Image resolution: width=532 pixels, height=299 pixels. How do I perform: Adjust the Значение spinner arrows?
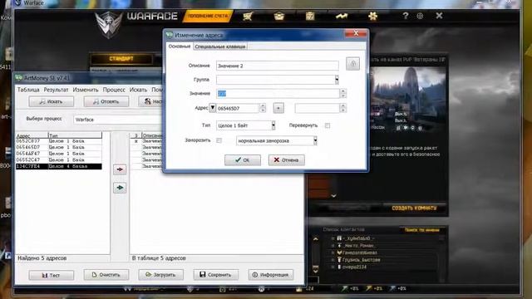coord(343,94)
